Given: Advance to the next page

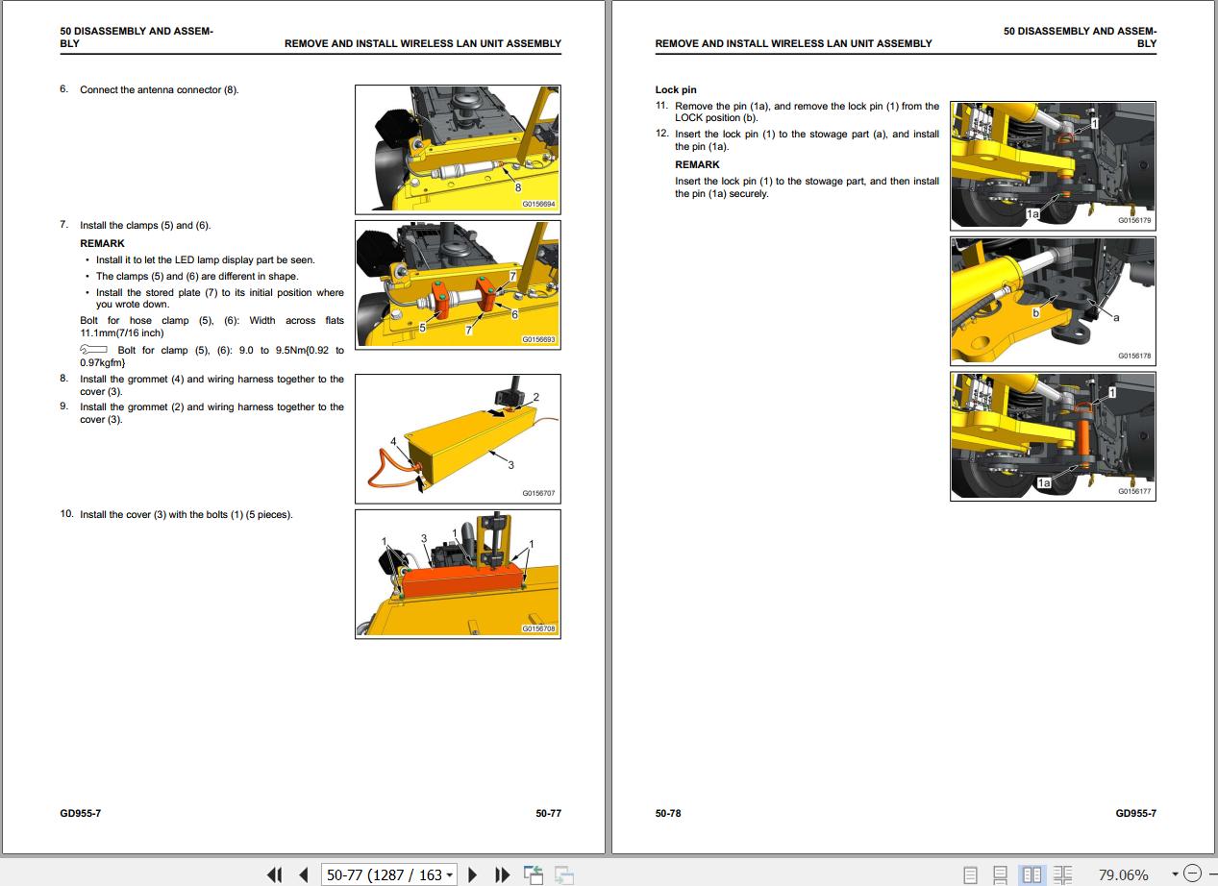Looking at the screenshot, I should [473, 874].
